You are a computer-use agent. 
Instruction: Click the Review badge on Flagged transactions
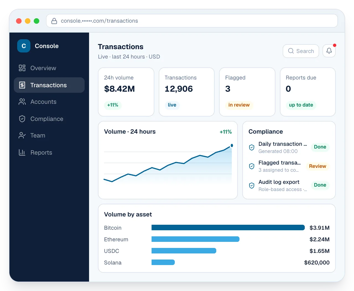coord(317,166)
